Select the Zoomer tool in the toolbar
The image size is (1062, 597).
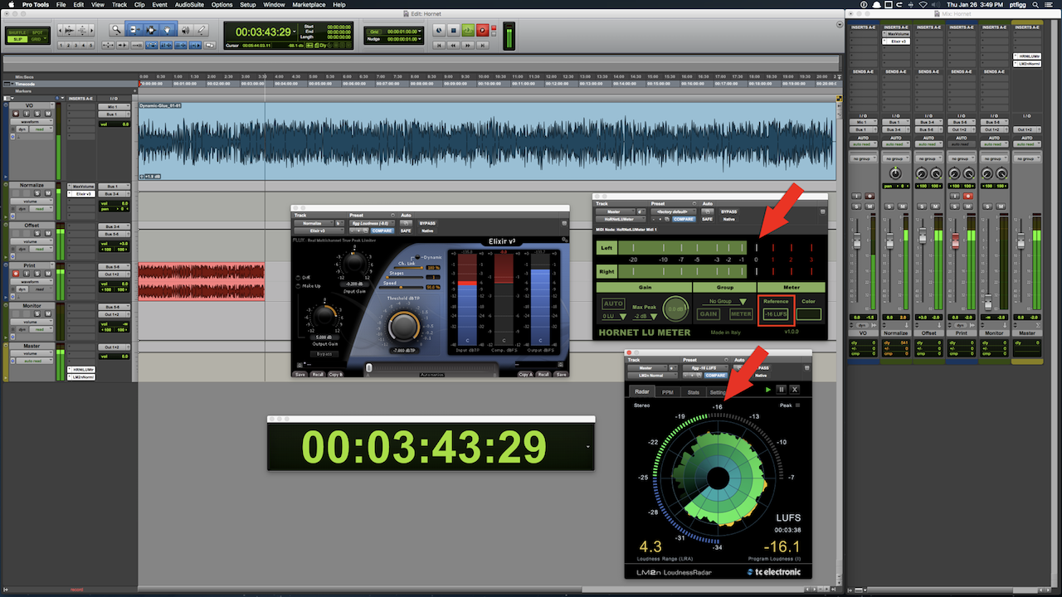pyautogui.click(x=117, y=30)
